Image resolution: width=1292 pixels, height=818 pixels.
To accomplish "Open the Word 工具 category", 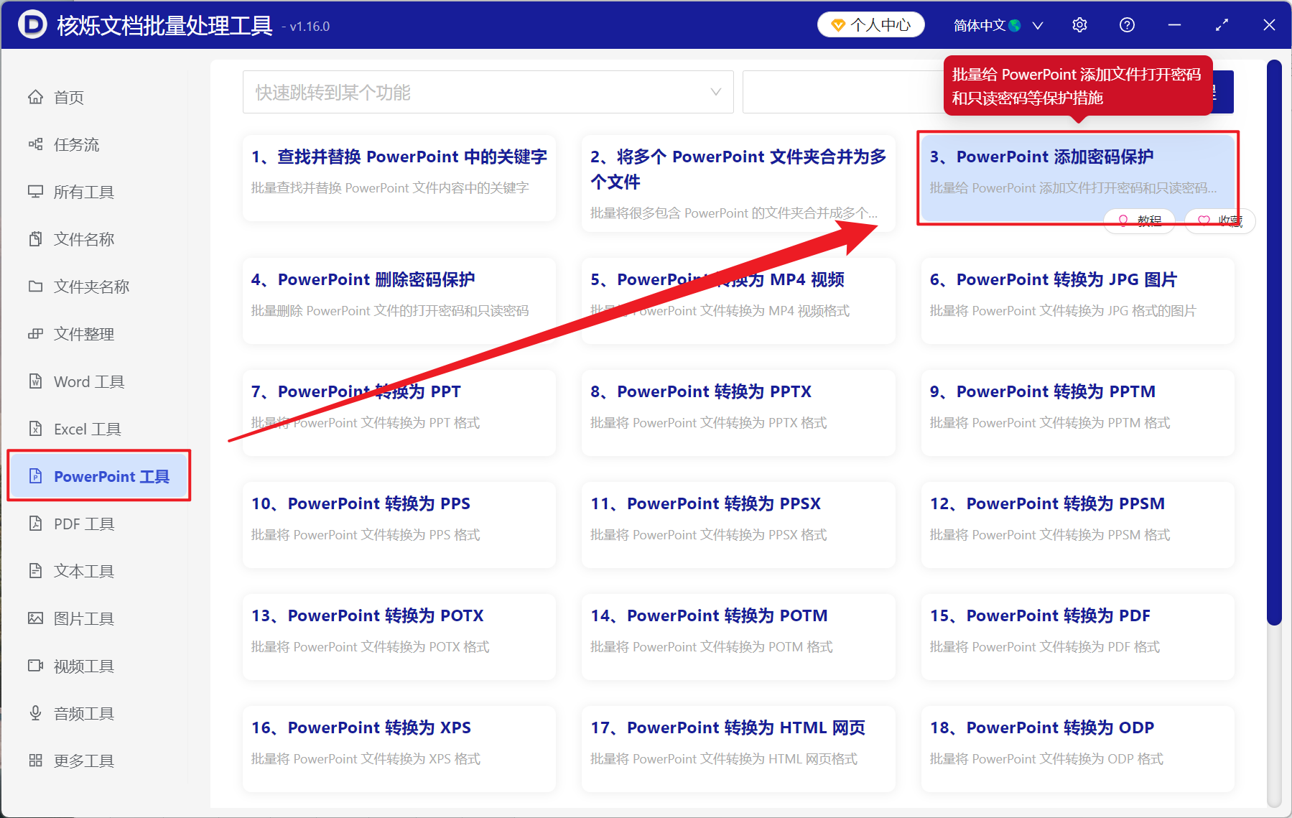I will click(x=86, y=381).
